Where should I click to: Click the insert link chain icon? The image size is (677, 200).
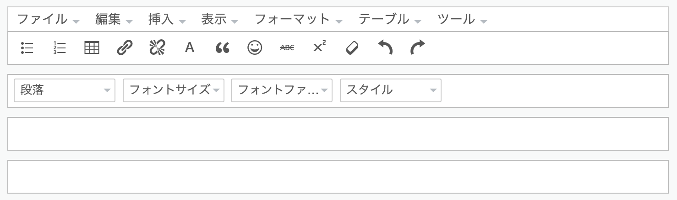point(125,47)
